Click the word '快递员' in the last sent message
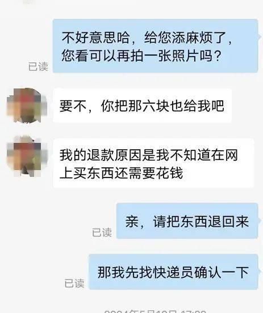263x313 pixels. pyautogui.click(x=173, y=272)
